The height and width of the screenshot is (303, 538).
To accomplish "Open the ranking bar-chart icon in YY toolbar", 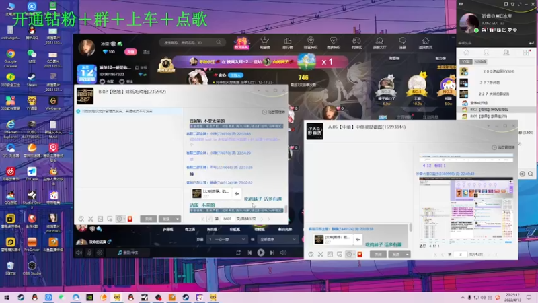I will tap(288, 43).
